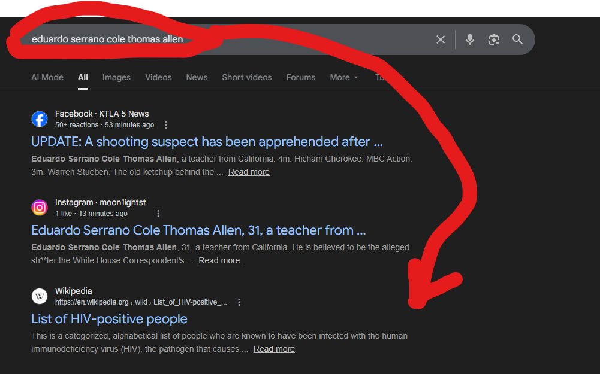Screen dimensions: 600x374
Task: Click the '1 like · 13 minutes ago' text
Action: [91, 214]
